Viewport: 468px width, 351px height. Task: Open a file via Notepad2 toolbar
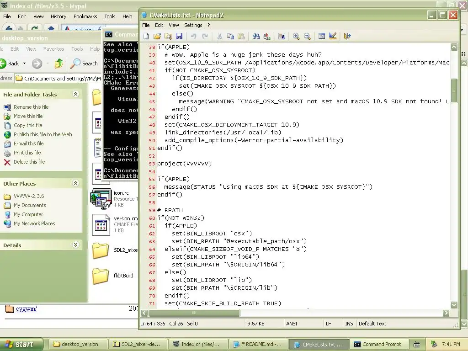(x=157, y=37)
